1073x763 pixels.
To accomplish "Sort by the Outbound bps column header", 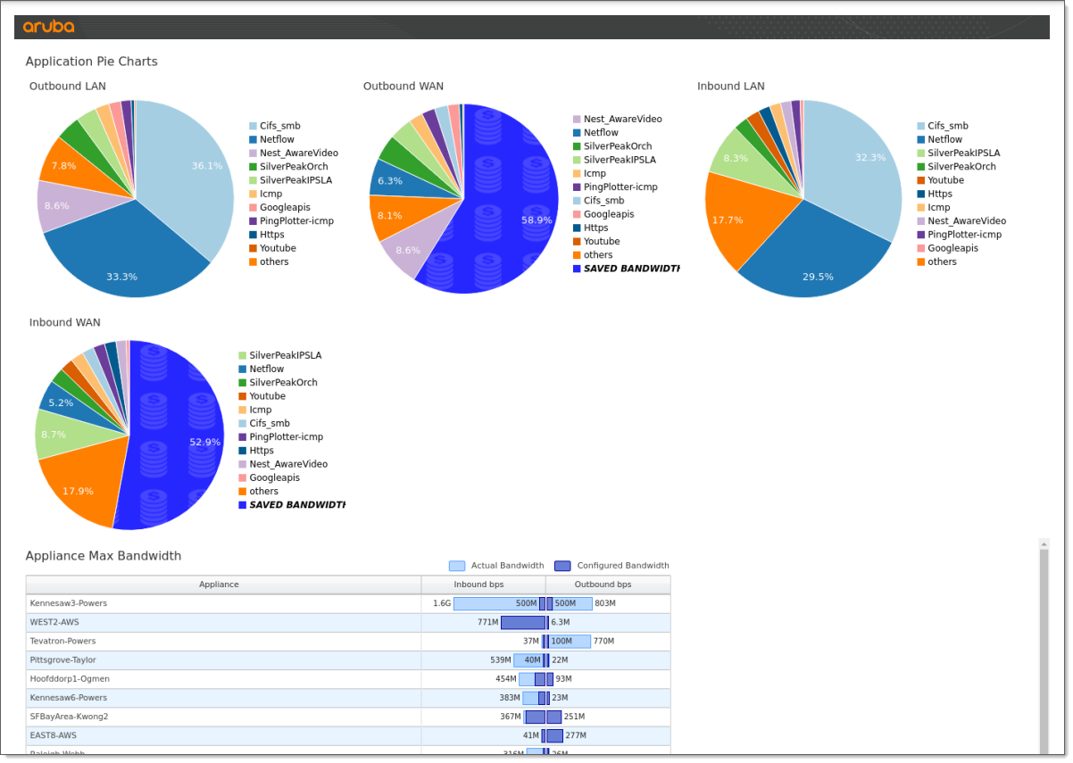I will point(608,585).
